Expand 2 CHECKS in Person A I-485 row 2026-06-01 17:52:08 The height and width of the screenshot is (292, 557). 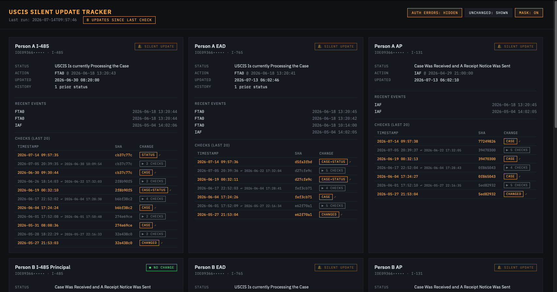[153, 216]
